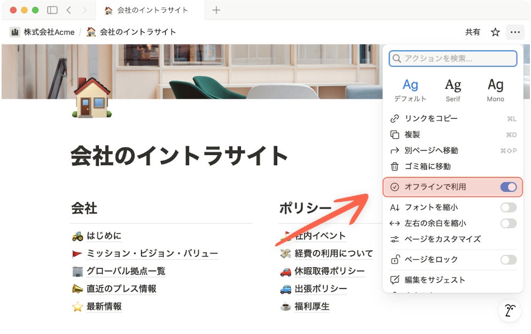Click the magnifier icon in action search
Screen dimensions: 531x334
pos(396,59)
